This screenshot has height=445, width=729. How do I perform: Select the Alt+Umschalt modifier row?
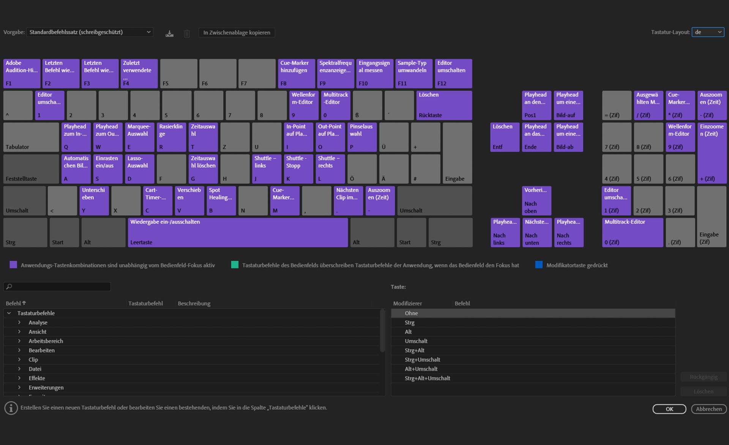pyautogui.click(x=533, y=369)
